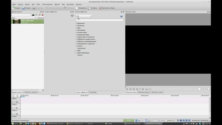Click the zoom in icon beside slider
The height and width of the screenshot is (125, 222).
pos(174,120)
